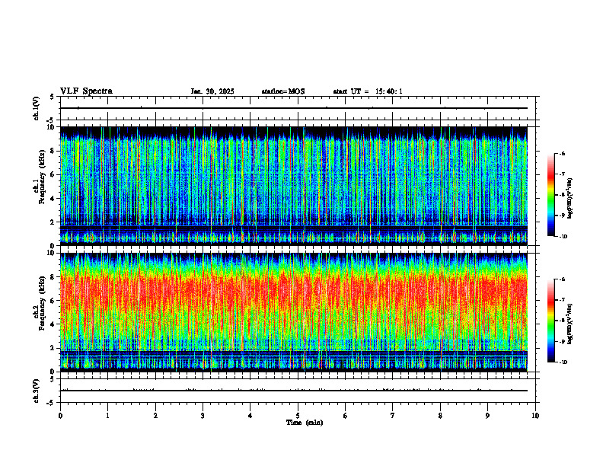Click the "station=MOS" header label
The width and height of the screenshot is (603, 466).
point(283,91)
